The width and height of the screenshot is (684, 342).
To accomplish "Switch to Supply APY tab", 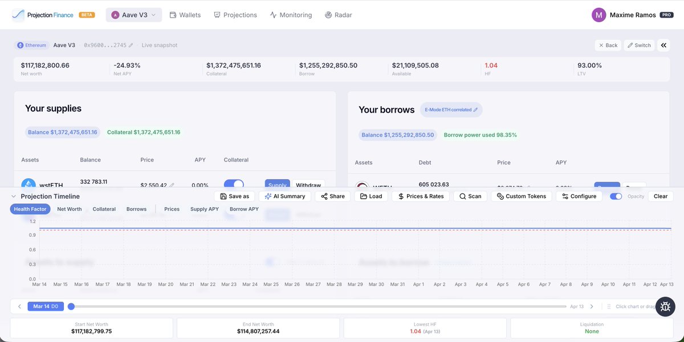I will (x=205, y=209).
